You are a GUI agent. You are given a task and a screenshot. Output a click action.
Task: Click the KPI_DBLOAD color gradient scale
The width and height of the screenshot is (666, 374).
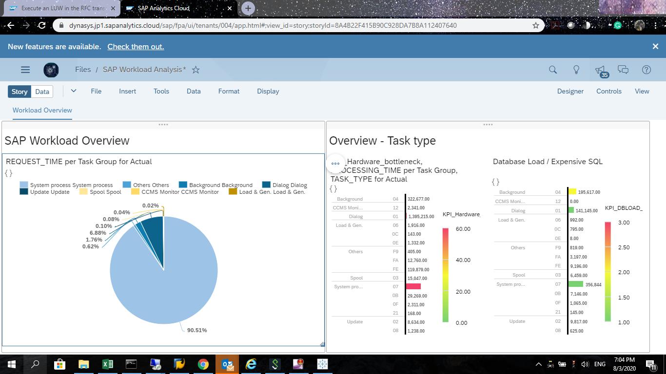pos(607,273)
